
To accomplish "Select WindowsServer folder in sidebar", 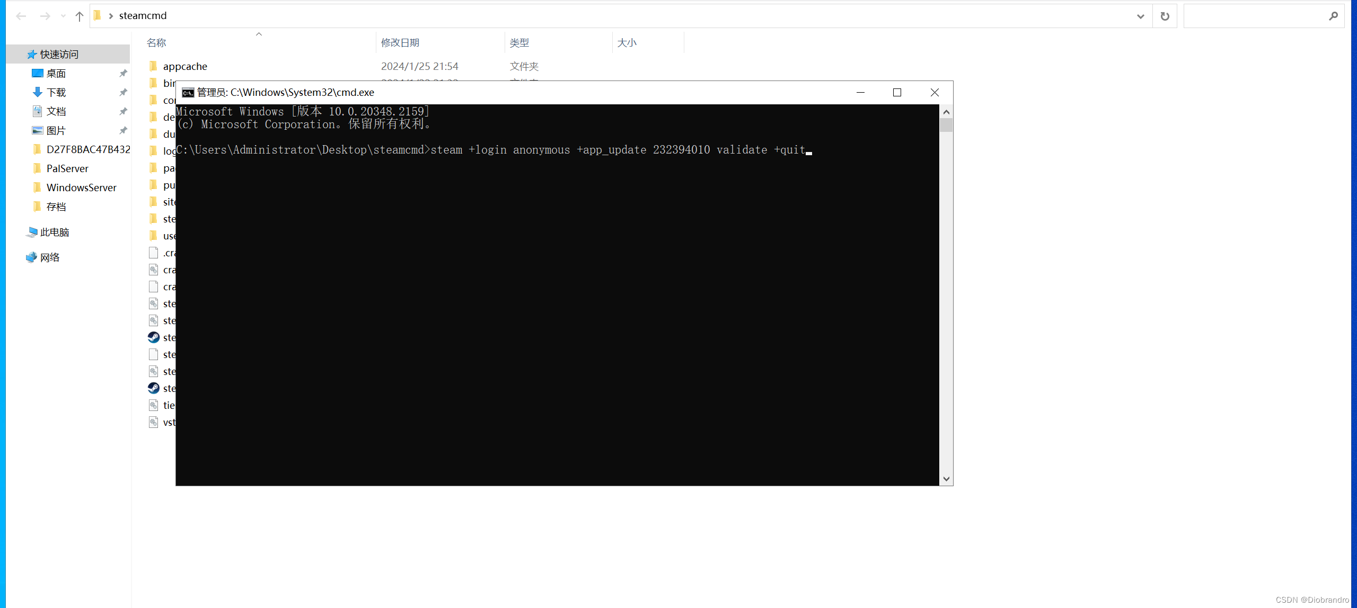I will click(x=81, y=188).
